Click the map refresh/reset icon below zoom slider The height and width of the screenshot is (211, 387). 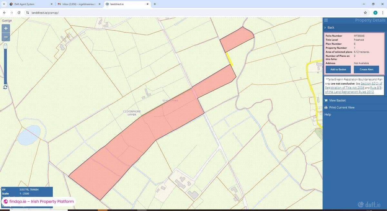pos(5,87)
